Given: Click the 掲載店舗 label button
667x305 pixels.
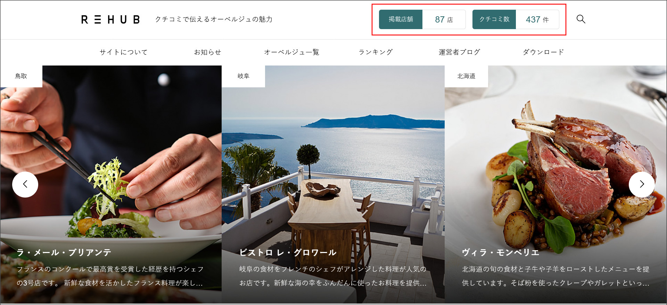Looking at the screenshot, I should tap(401, 19).
